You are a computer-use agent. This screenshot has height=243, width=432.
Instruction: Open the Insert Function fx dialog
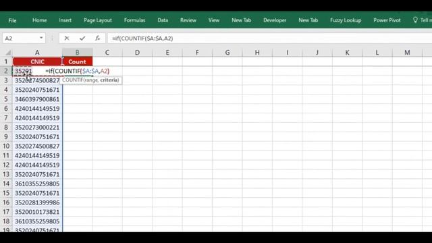click(x=97, y=38)
